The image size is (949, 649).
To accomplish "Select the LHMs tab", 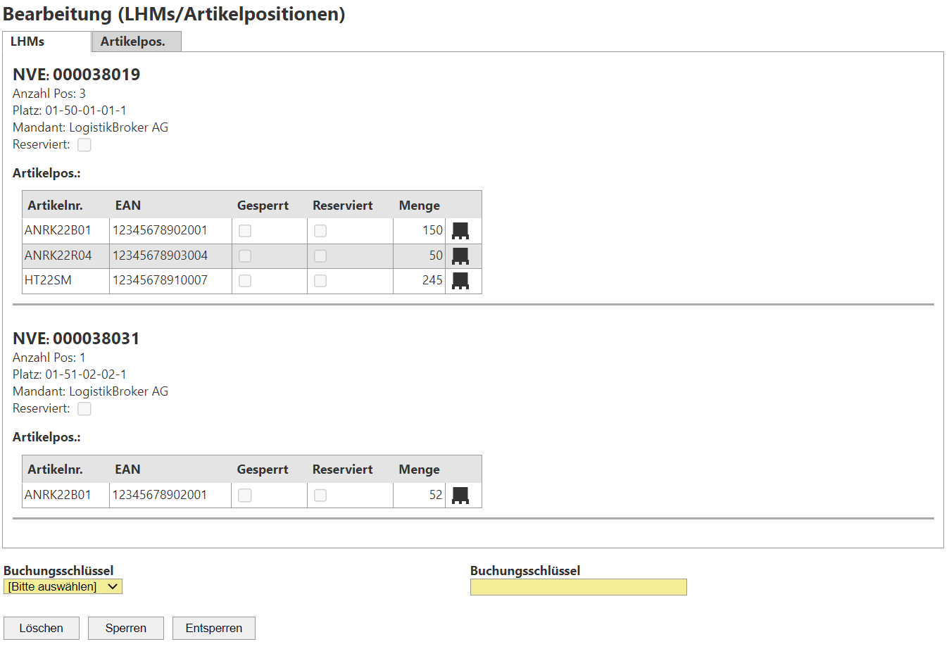I will [28, 42].
